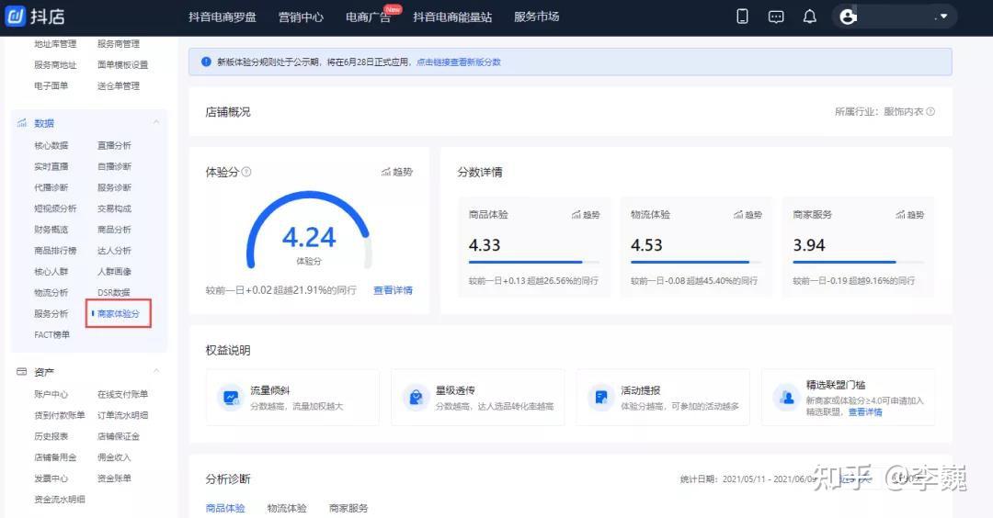
Task: Open 短视频分析 in the sidebar
Action: [55, 208]
